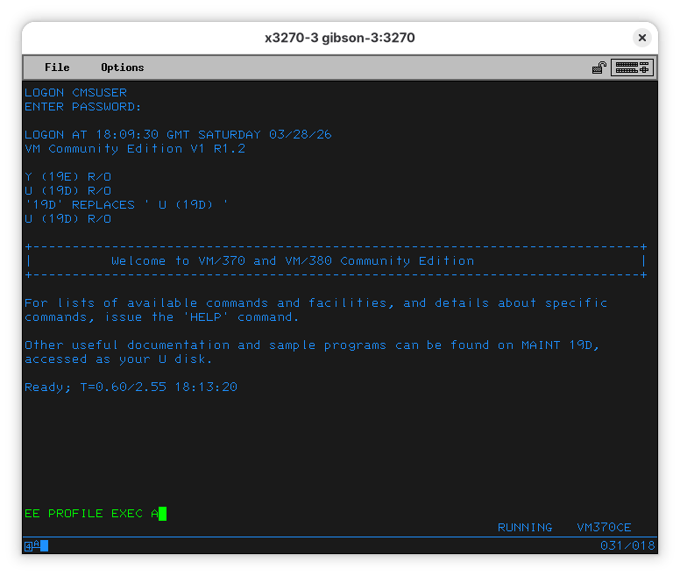Click the VM Community Edition V1 R1.2 line

(135, 149)
